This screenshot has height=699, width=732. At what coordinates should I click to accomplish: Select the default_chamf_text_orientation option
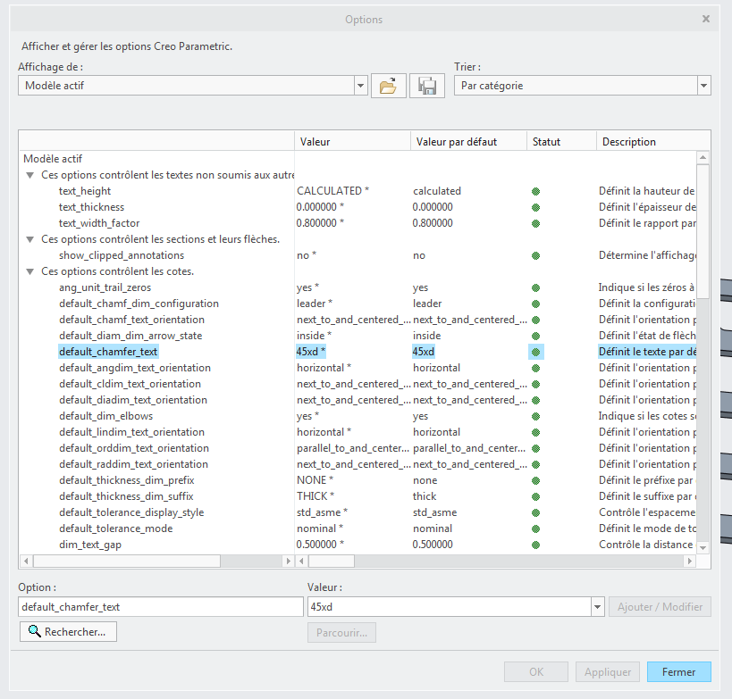coord(131,320)
